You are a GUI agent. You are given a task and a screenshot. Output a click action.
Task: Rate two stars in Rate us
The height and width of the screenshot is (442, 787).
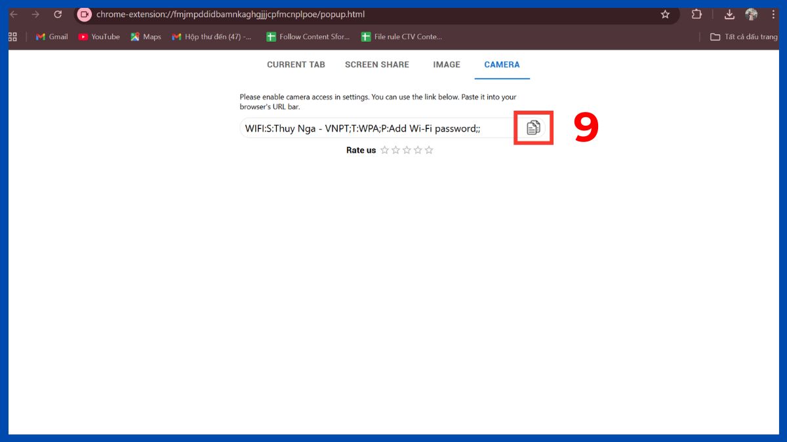point(395,150)
